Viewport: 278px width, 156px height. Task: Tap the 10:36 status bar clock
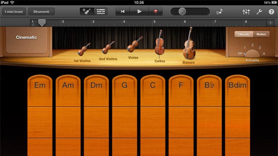coord(139,3)
